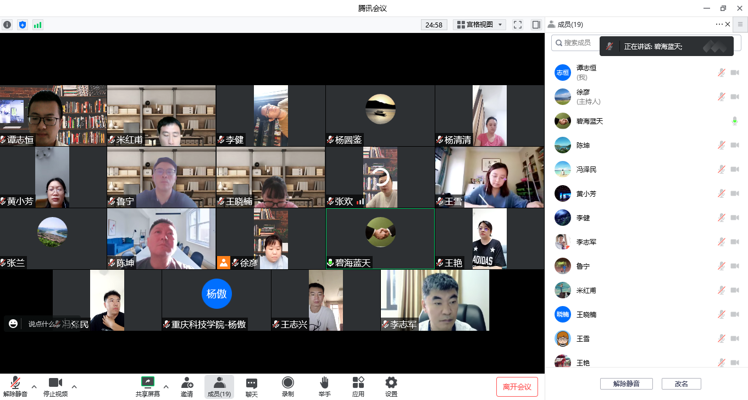Viewport: 748px width, 400px height.
Task: Toggle microphone icon for 徐彦 in list
Action: click(722, 97)
